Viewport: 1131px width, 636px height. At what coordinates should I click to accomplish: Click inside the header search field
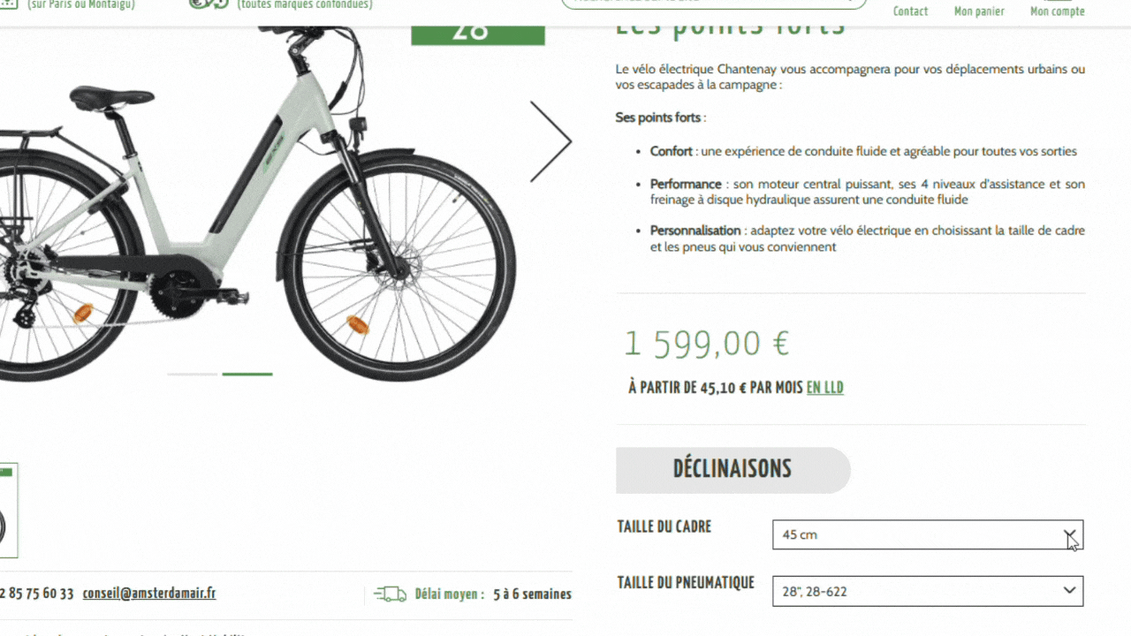714,4
